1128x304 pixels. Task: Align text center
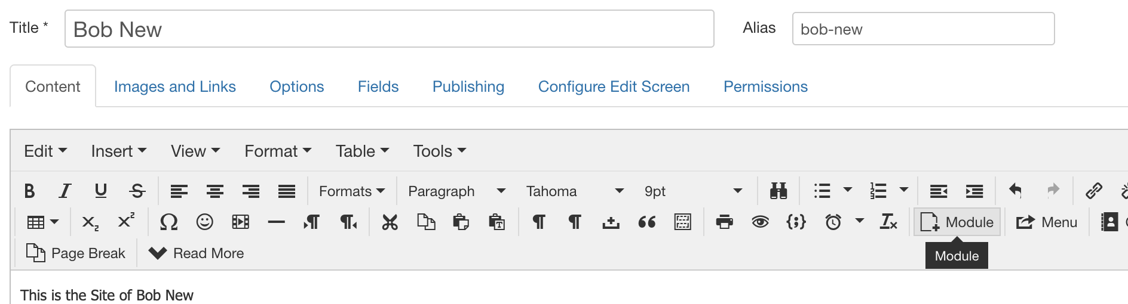point(215,191)
